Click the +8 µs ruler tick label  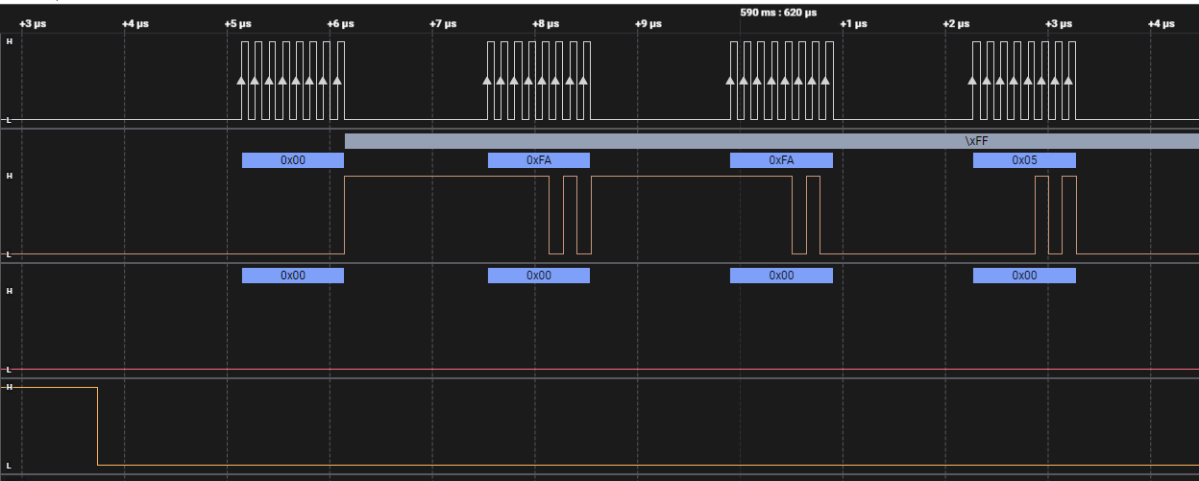click(546, 24)
